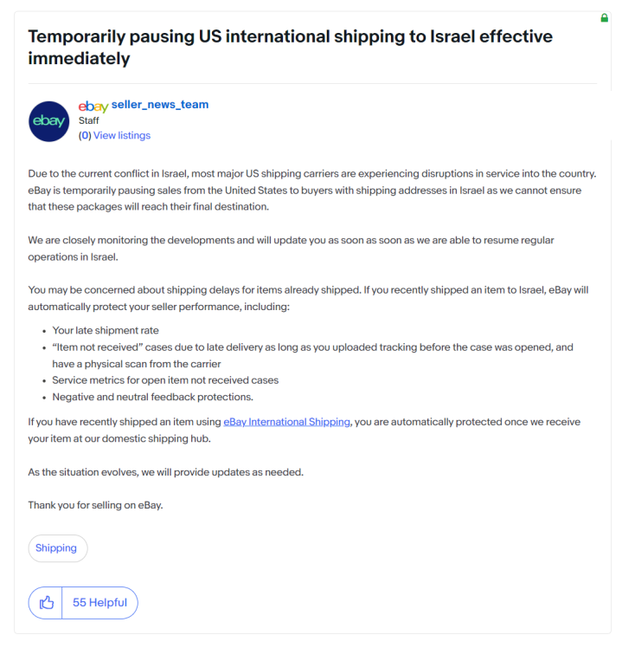Click the Staff label under username

(x=89, y=120)
